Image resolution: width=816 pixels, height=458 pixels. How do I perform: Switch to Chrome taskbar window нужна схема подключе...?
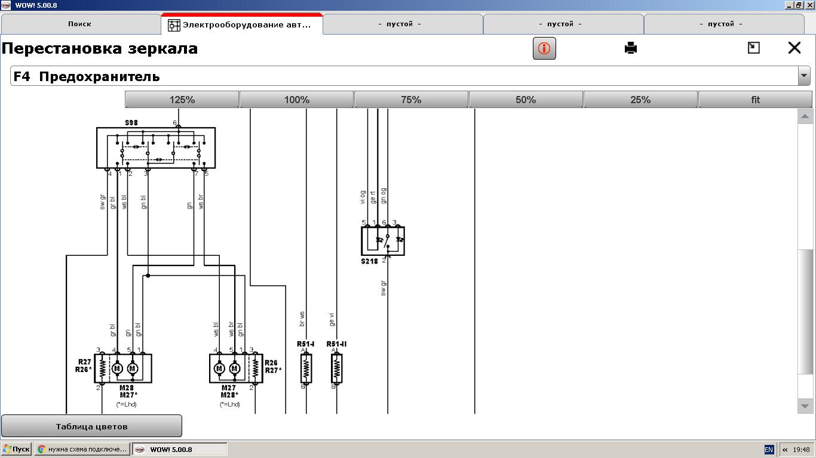[82, 449]
